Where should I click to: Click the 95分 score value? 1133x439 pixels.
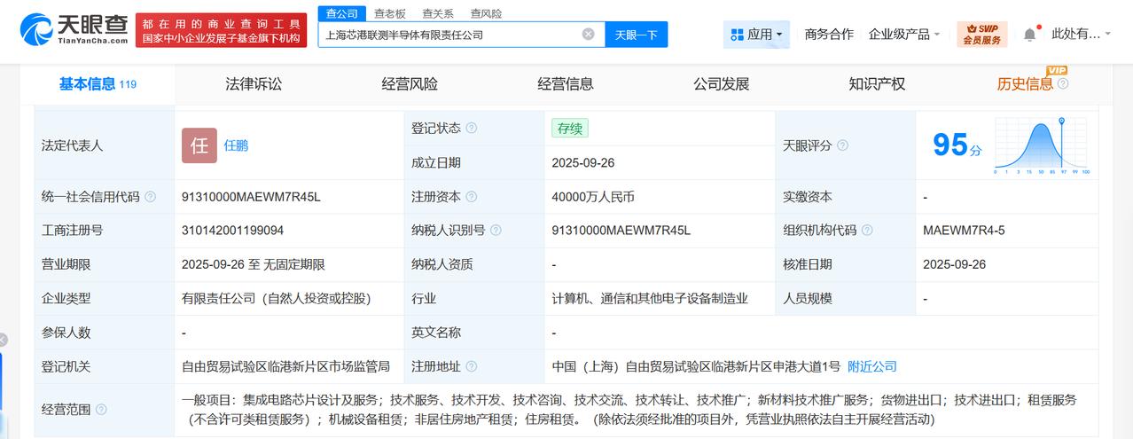pyautogui.click(x=957, y=145)
